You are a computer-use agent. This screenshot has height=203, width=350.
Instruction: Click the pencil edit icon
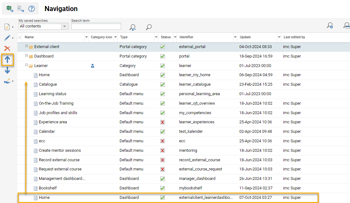tap(7, 38)
